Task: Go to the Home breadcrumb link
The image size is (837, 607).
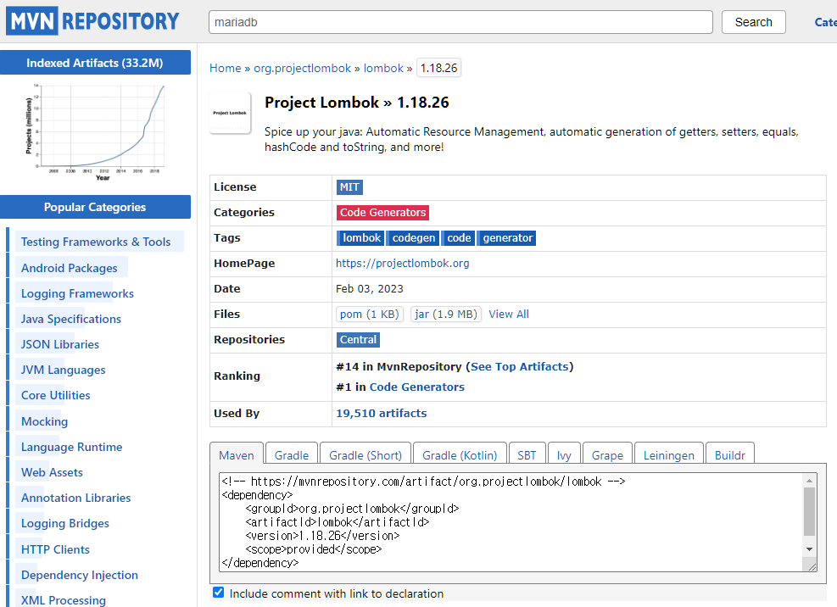Action: (x=226, y=69)
